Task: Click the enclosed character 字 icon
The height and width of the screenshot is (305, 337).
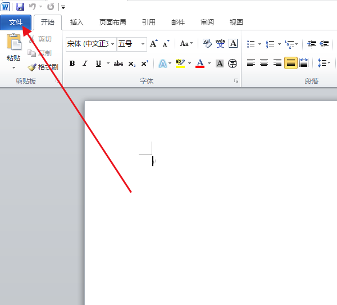Action: click(233, 63)
